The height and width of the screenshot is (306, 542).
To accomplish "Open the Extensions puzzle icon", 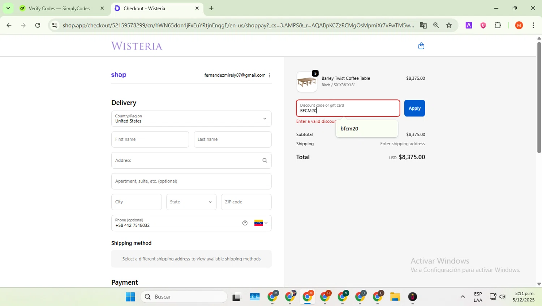I will click(x=498, y=25).
